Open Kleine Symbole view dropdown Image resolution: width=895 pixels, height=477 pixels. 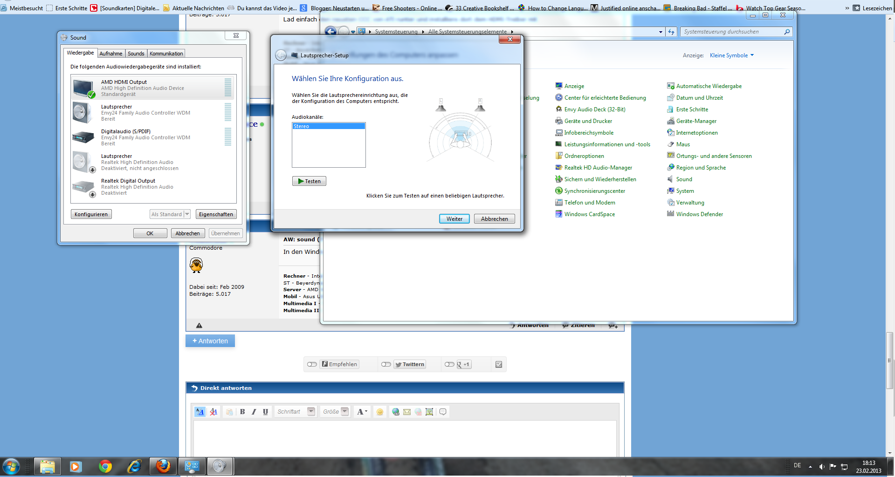(732, 55)
